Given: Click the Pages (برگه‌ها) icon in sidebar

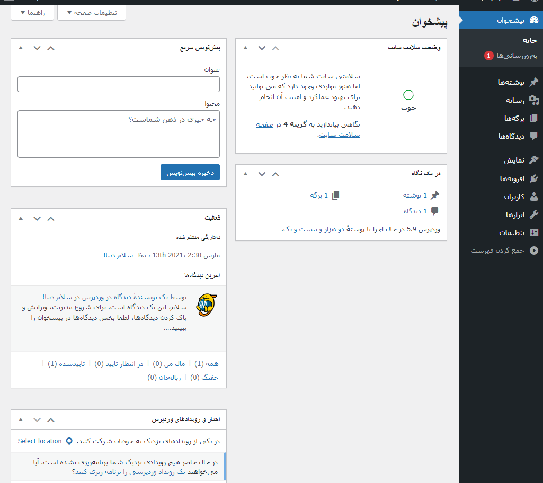Looking at the screenshot, I should pyautogui.click(x=534, y=118).
